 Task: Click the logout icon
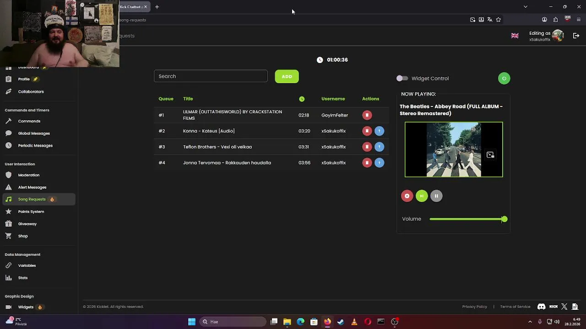[576, 36]
